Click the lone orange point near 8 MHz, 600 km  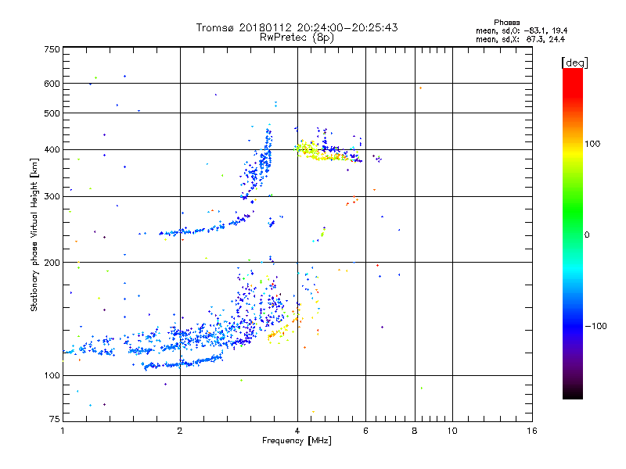pos(420,88)
